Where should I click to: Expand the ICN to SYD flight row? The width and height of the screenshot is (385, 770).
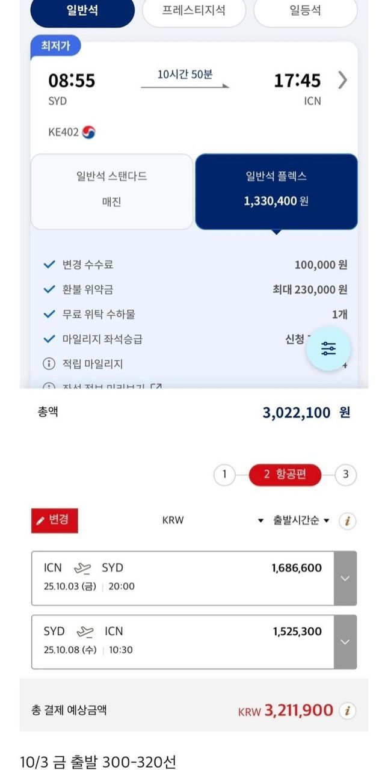pyautogui.click(x=345, y=578)
